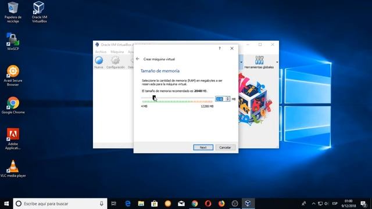Open Mail app from taskbar
This screenshot has width=372, height=209.
181,204
